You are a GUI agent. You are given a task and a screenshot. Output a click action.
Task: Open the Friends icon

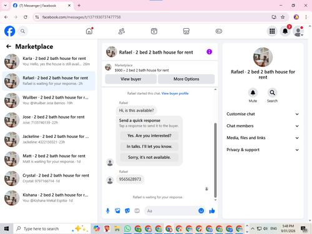122,31
